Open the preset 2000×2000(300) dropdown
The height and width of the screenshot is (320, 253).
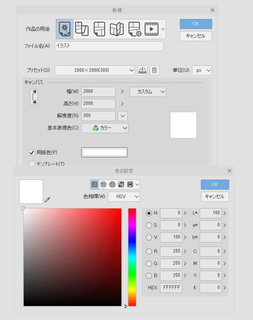tap(95, 70)
